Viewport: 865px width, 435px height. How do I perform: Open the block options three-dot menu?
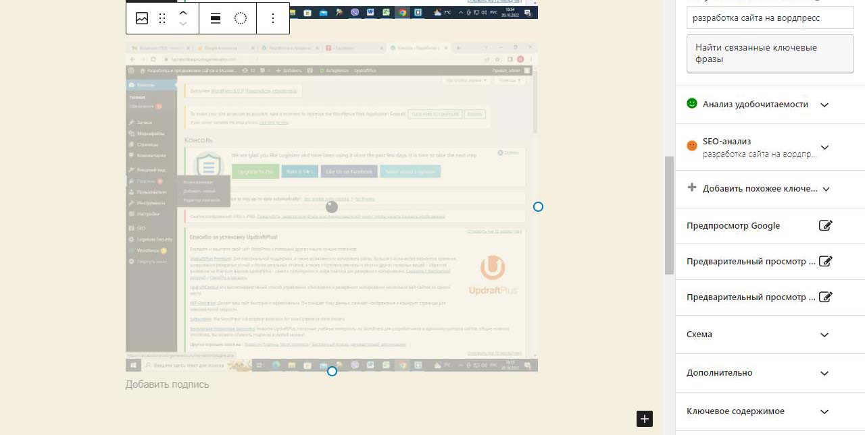coord(273,18)
